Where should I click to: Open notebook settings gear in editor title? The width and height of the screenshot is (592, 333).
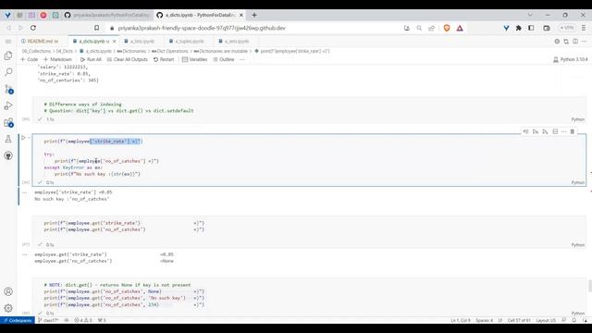coord(557,41)
